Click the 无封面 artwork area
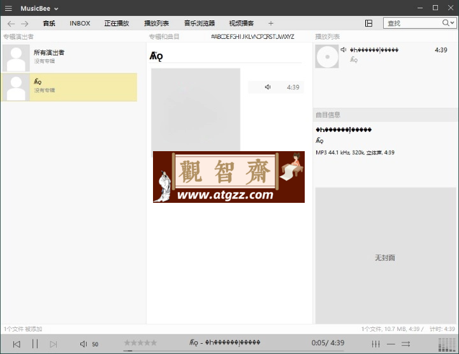 385,255
